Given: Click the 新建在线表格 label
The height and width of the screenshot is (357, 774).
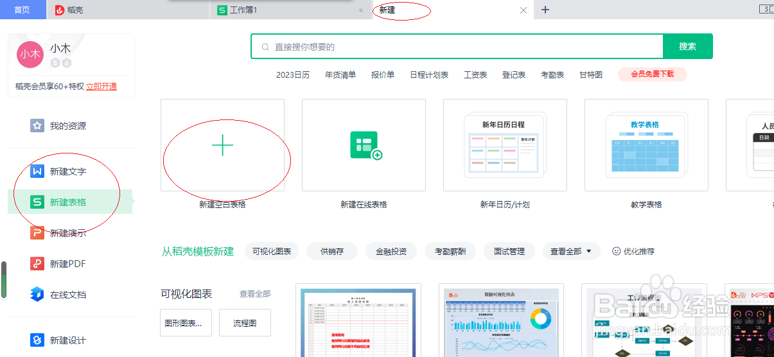Looking at the screenshot, I should [x=364, y=204].
